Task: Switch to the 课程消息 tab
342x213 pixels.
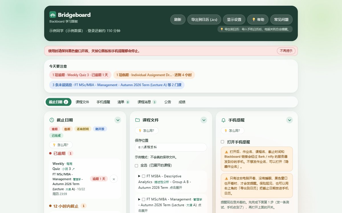Action: click(147, 102)
